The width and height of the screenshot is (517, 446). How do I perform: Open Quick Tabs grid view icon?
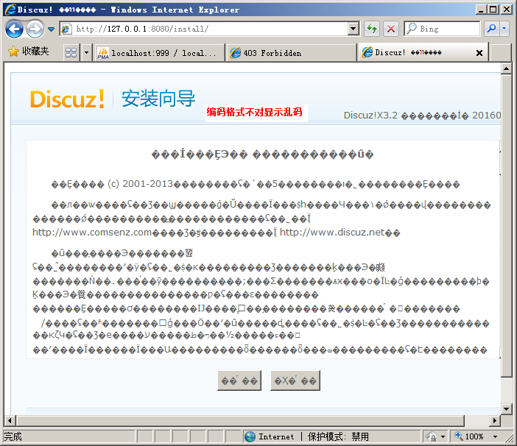point(71,53)
